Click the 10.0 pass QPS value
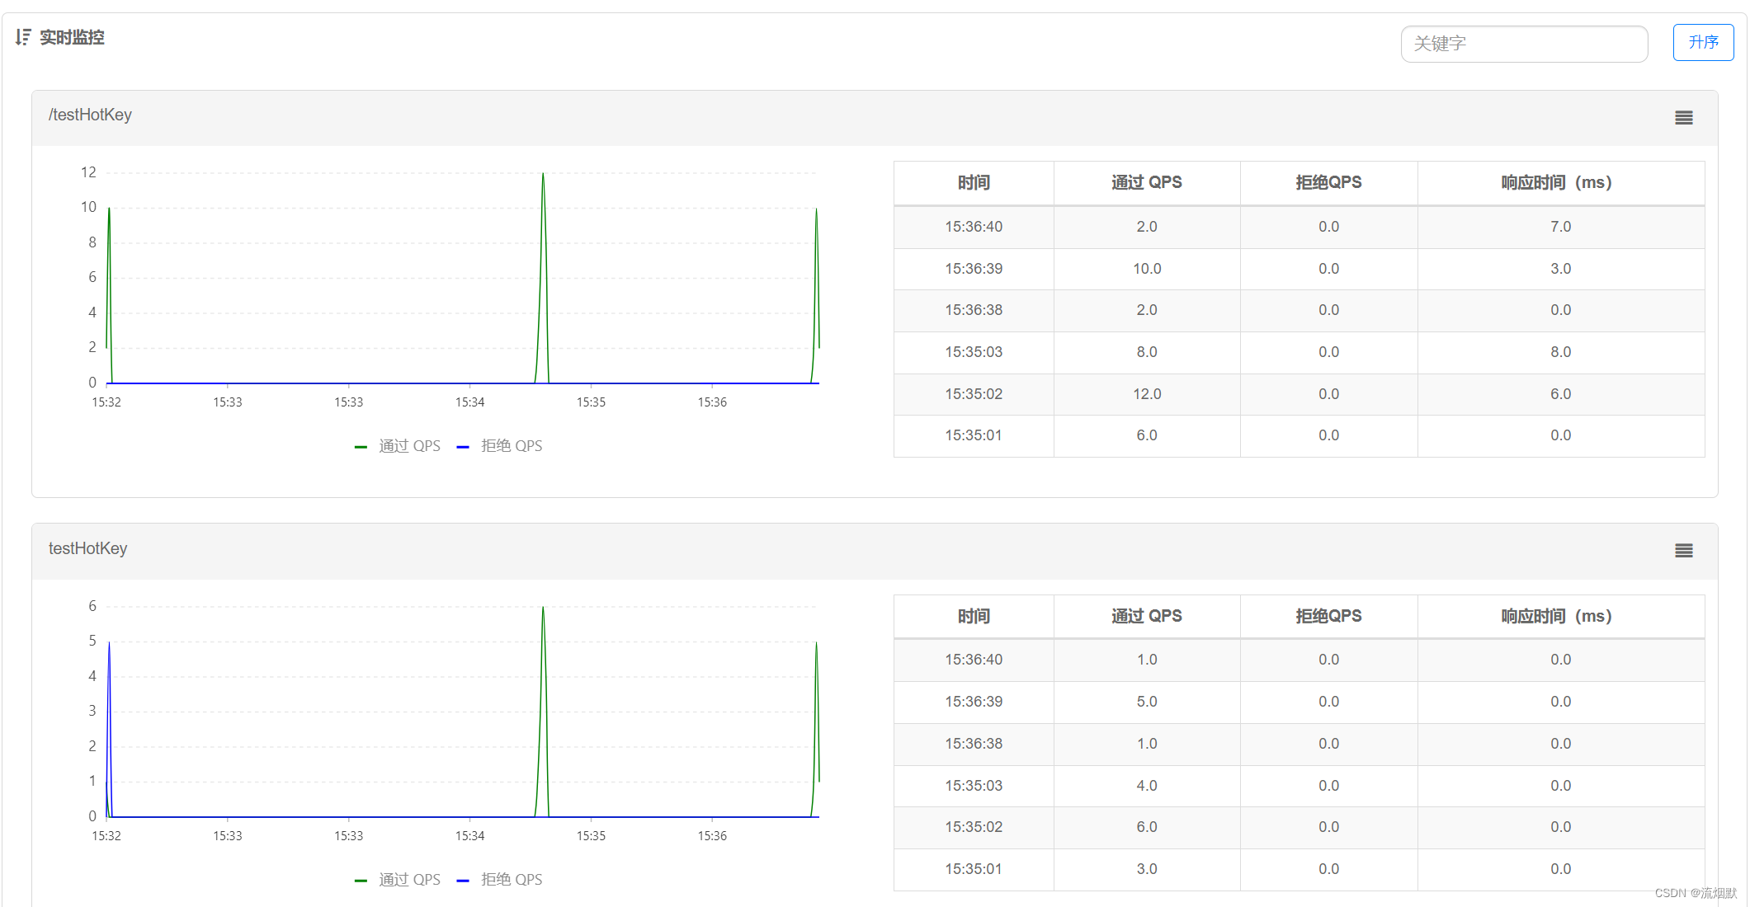Screen dimensions: 1750x907 (x=1147, y=269)
